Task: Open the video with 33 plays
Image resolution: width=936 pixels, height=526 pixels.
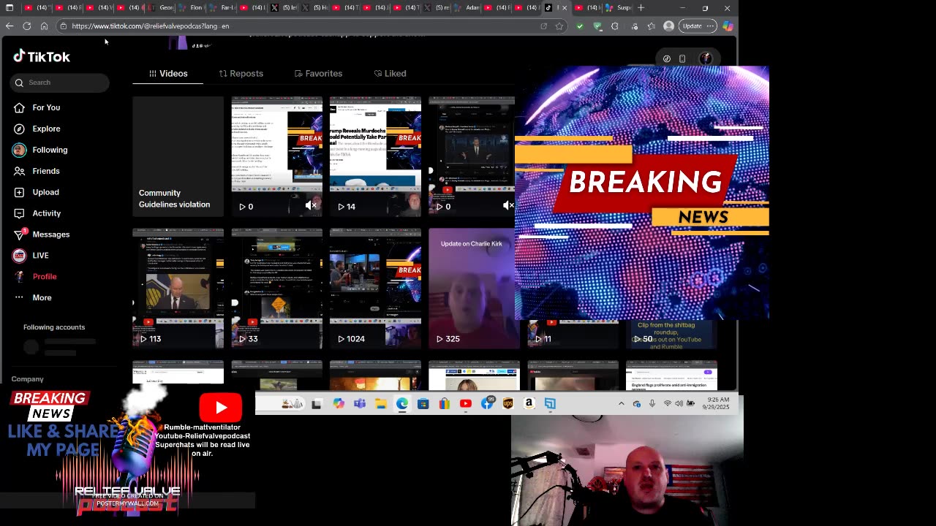Action: (276, 289)
